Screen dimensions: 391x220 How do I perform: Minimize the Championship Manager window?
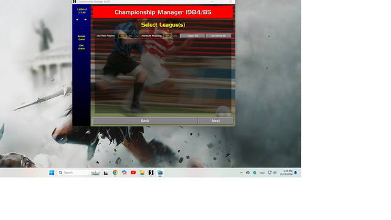pos(212,1)
